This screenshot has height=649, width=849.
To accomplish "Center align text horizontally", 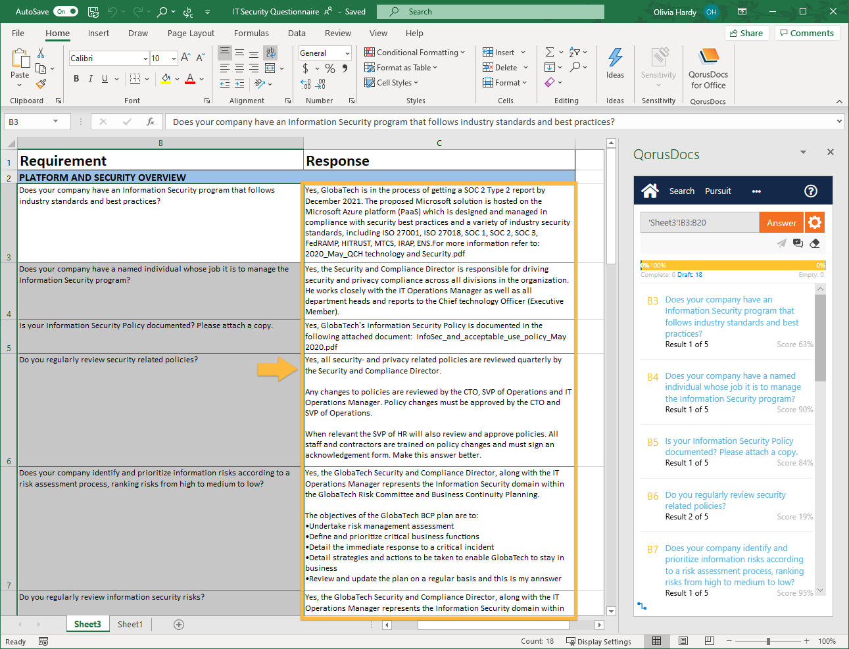I will [x=239, y=68].
